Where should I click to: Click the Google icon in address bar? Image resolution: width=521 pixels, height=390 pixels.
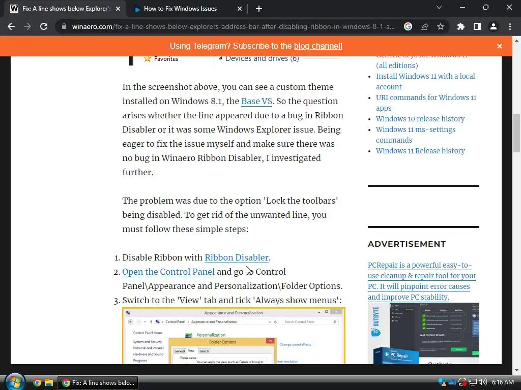point(408,26)
